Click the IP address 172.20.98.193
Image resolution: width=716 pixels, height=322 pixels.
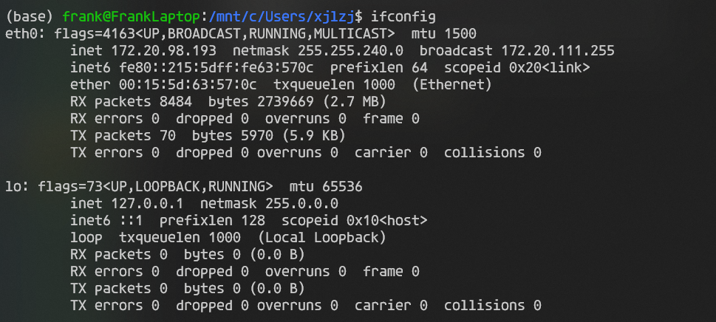coord(163,50)
